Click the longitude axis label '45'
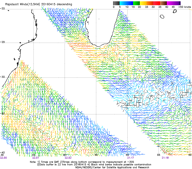The image size is (192, 169). tap(96, 155)
